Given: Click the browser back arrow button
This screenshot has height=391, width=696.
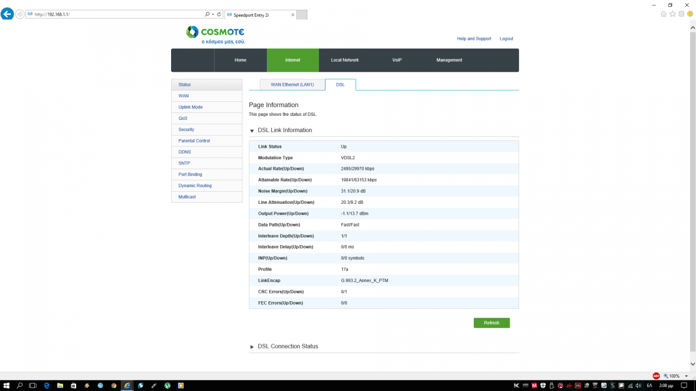Looking at the screenshot, I should coord(7,14).
